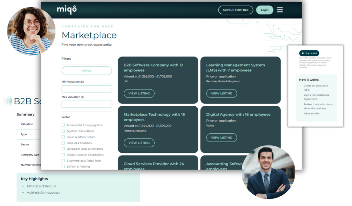Click 'Valued at £1,395,000 - £1,705,000' text
Screen dimensions: 352x206
coord(148,77)
